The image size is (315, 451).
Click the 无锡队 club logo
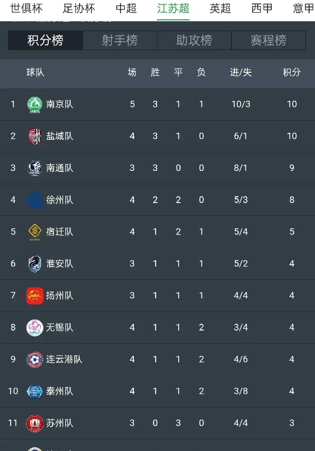[x=34, y=327]
